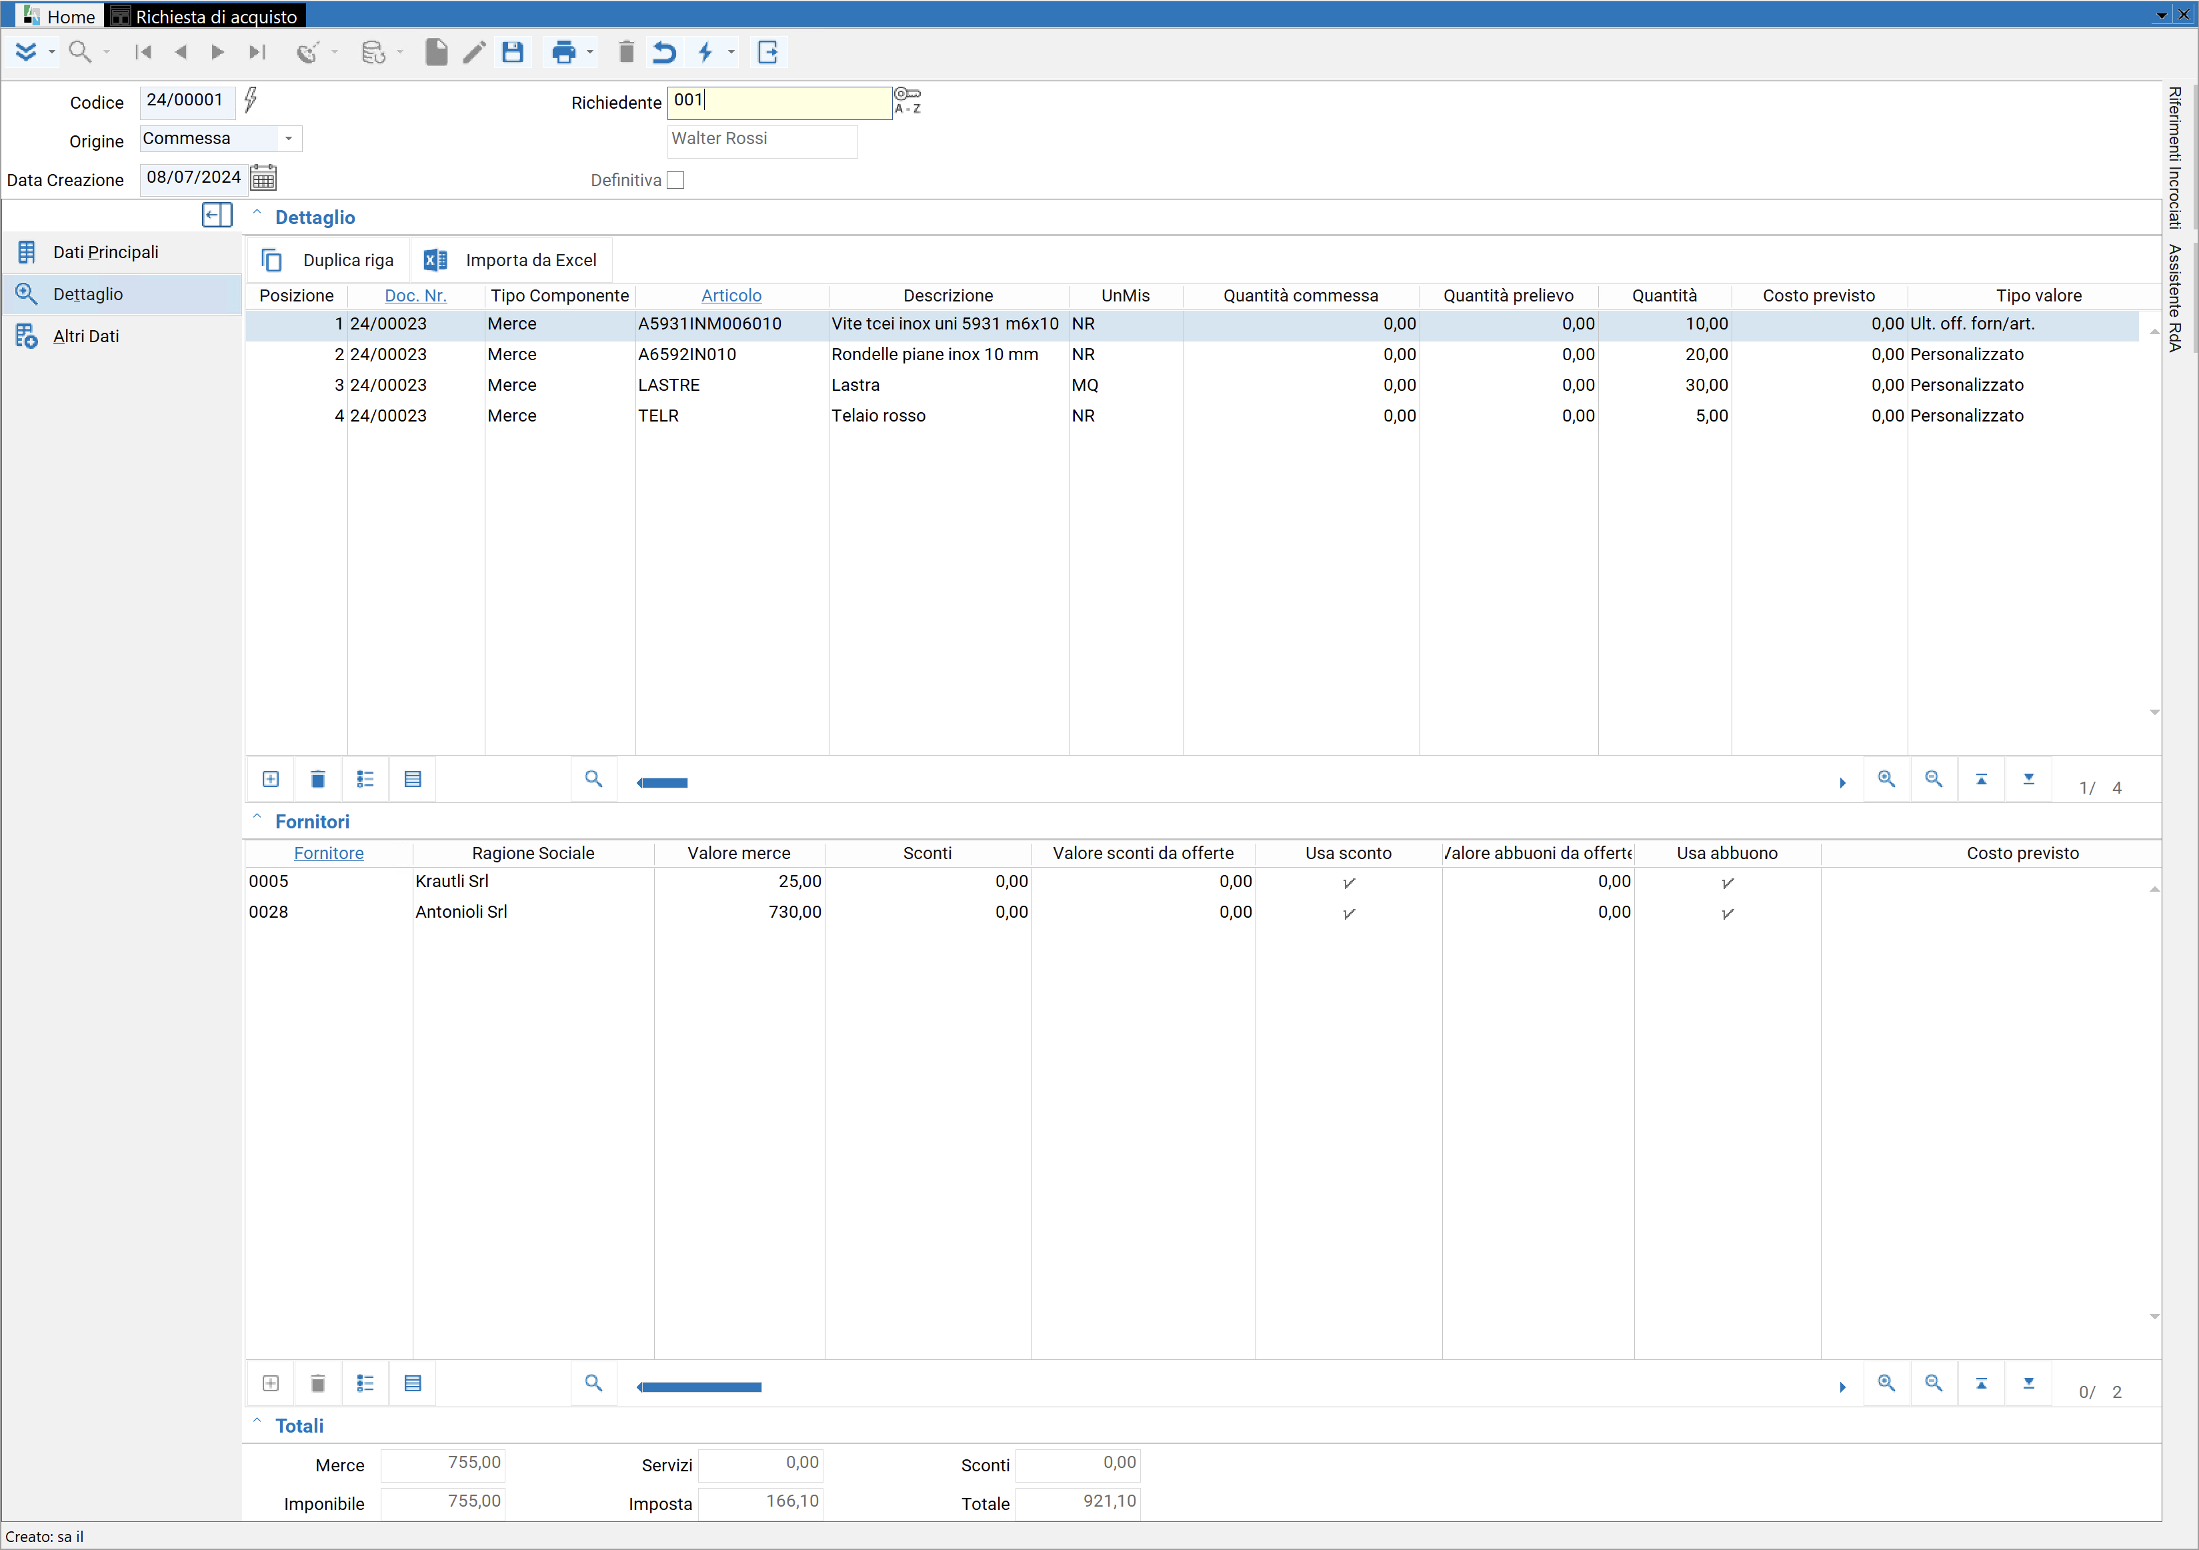The width and height of the screenshot is (2199, 1550).
Task: Open the Origine dropdown
Action: click(288, 139)
